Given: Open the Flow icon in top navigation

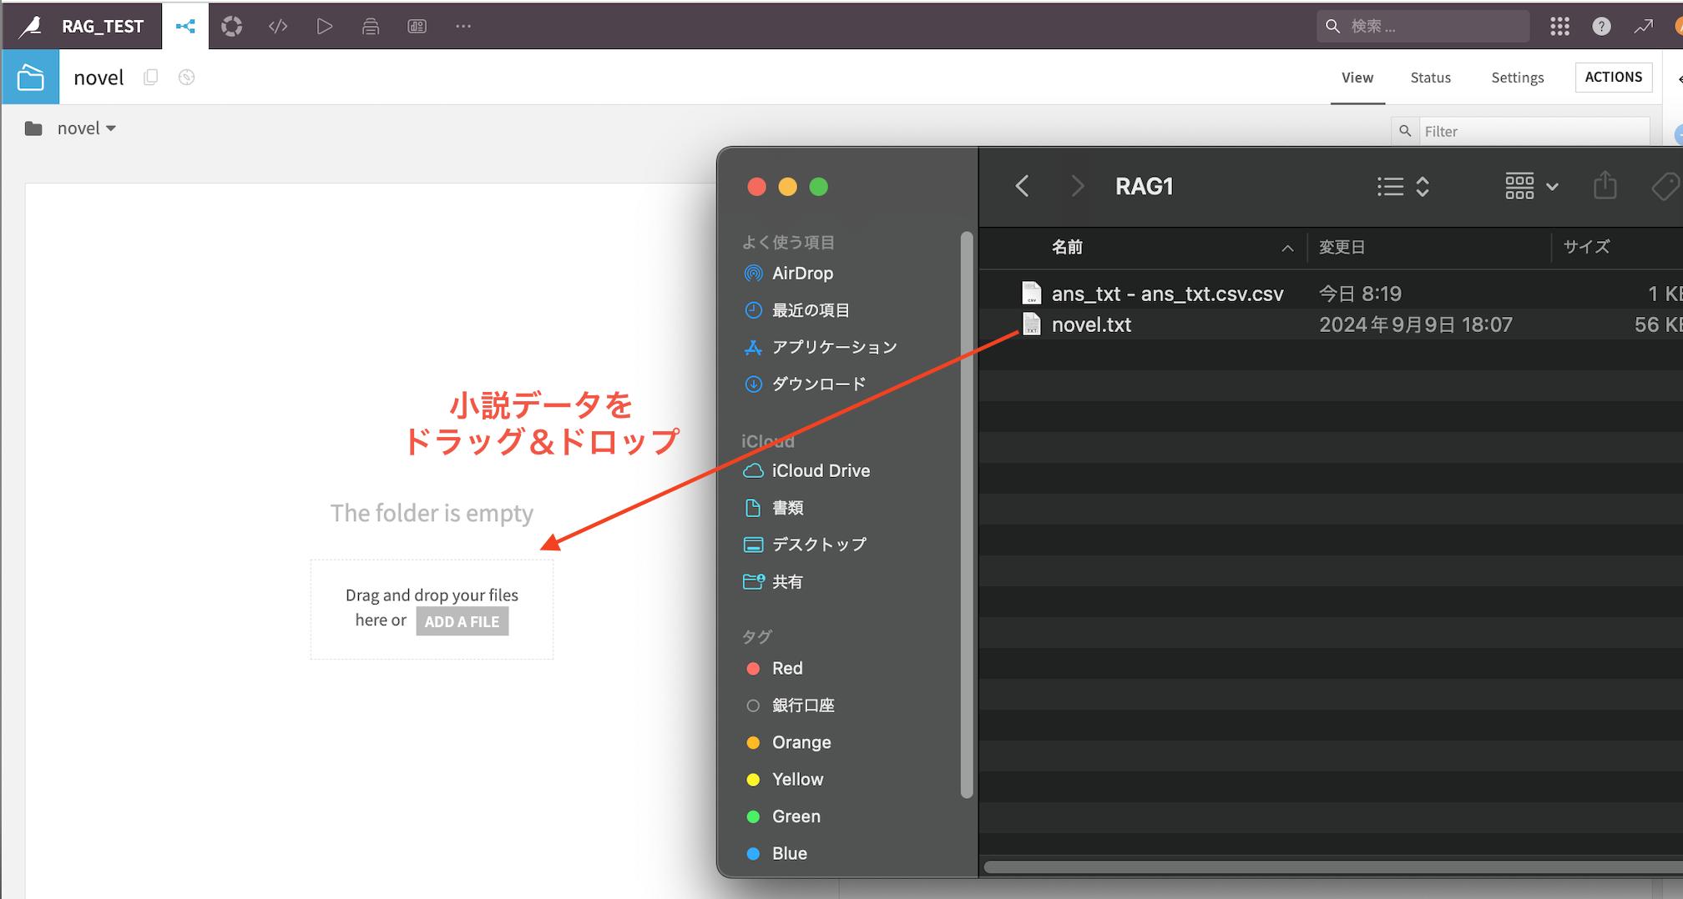Looking at the screenshot, I should point(185,27).
